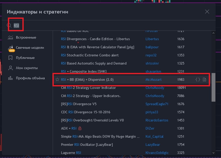The height and width of the screenshot is (158, 221).
Task: Close the indicators and strategies dialog
Action: pos(207,12)
